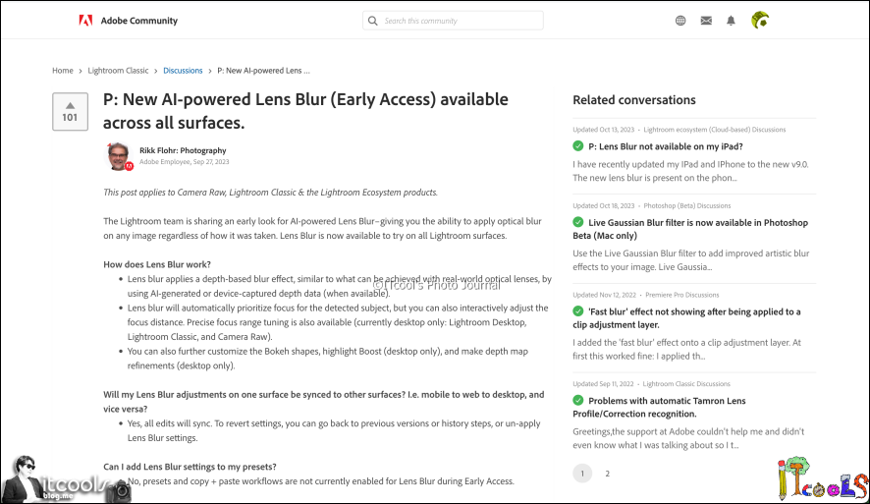Open Rikk Flohr: Photography author link
The height and width of the screenshot is (504, 870).
(183, 150)
